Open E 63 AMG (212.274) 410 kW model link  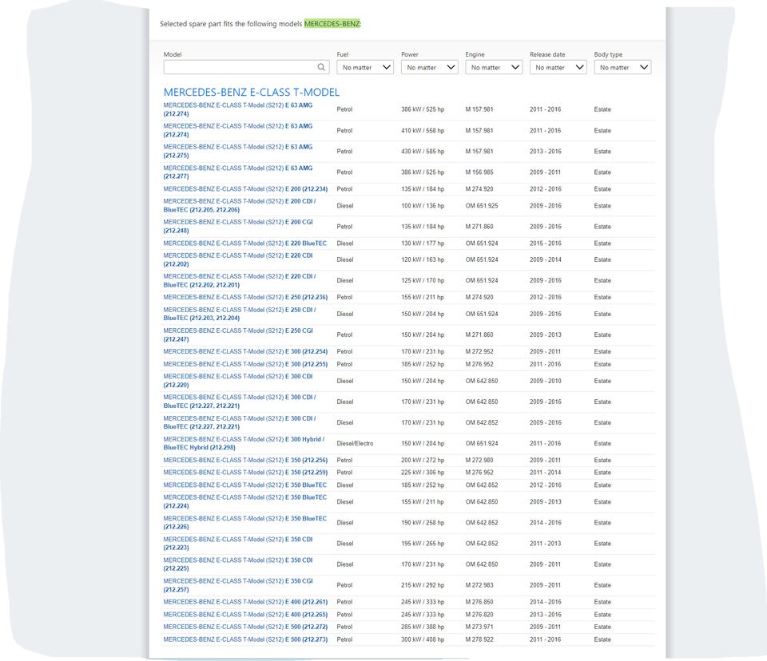(238, 131)
